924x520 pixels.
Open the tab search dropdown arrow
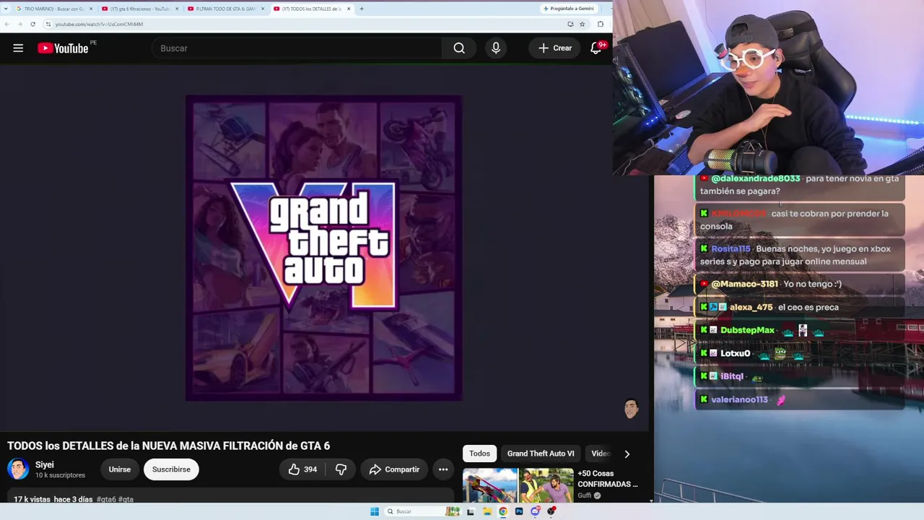pos(6,9)
